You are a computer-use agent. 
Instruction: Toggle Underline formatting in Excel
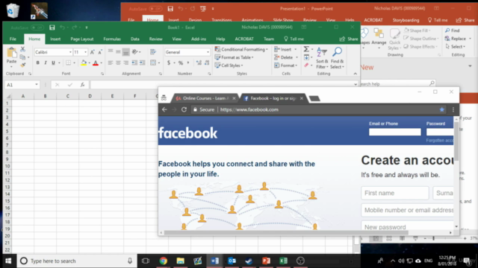click(x=53, y=63)
